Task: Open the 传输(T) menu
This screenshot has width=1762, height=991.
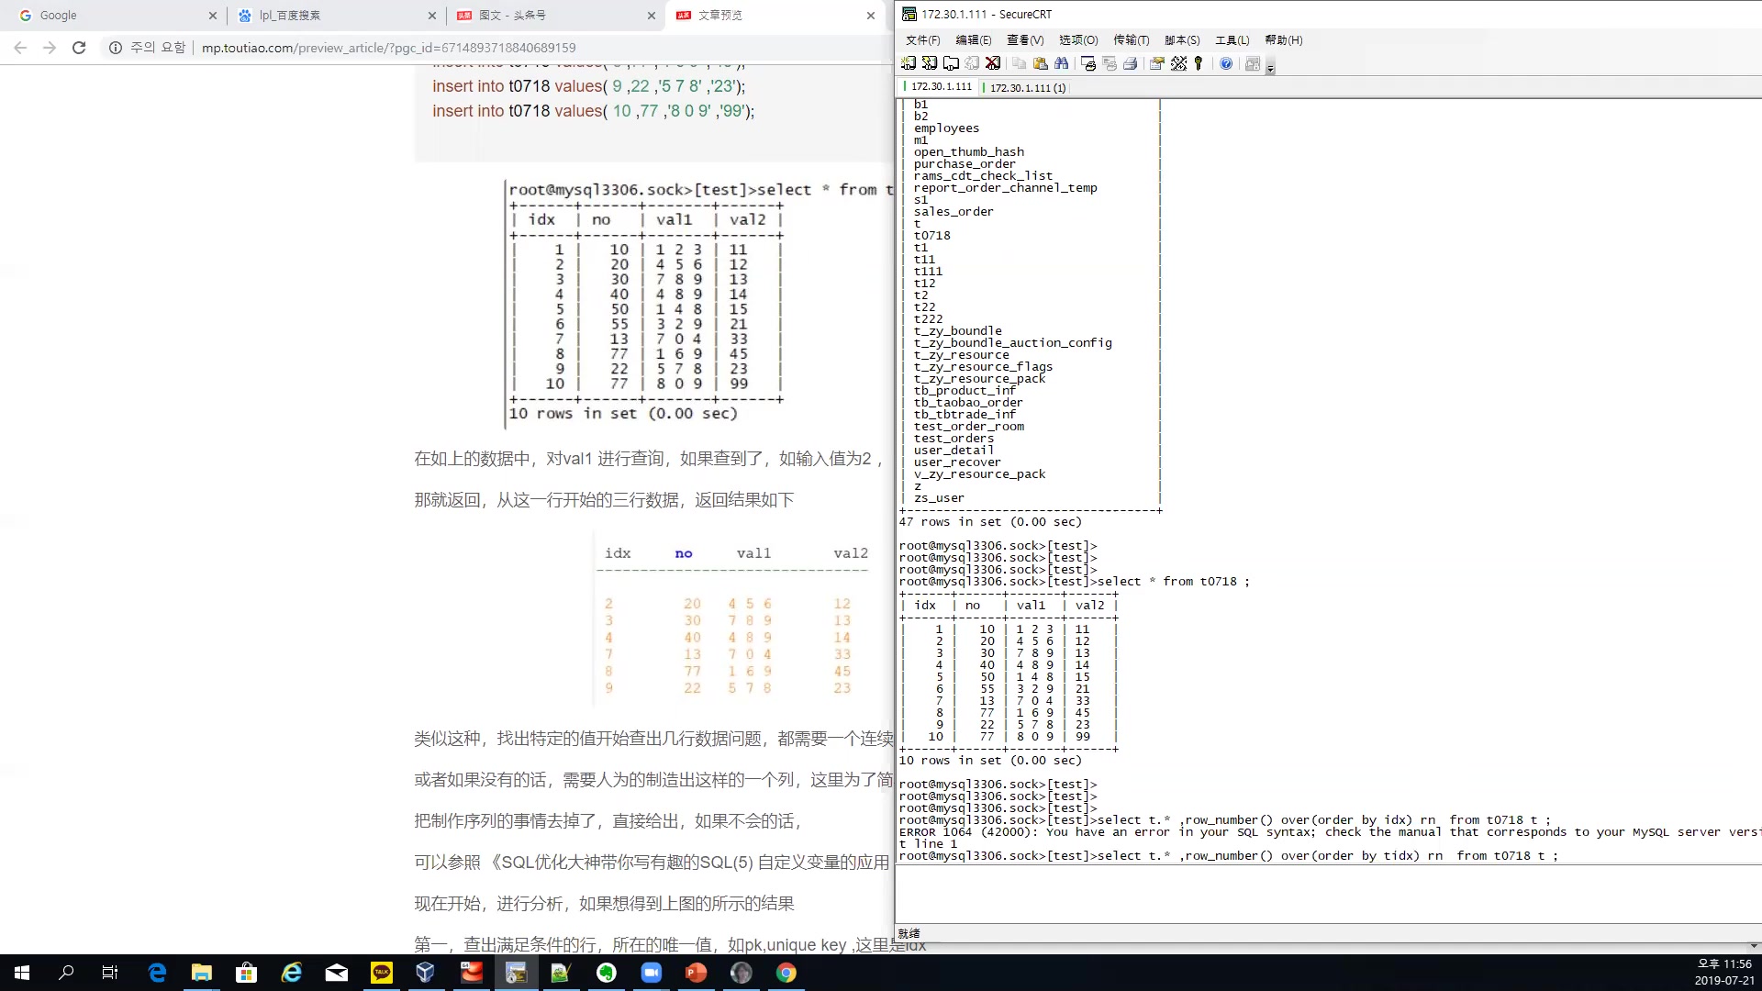Action: click(1131, 40)
